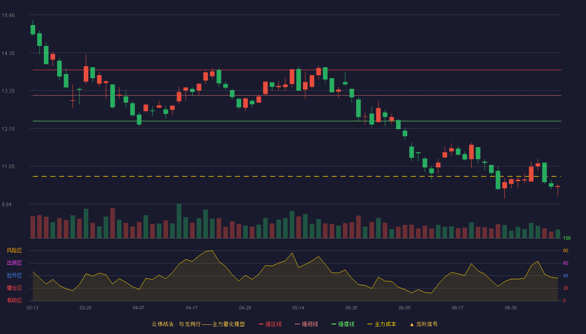This screenshot has height=334, width=586.
Task: Click the 03-25 date label
Action: pyautogui.click(x=85, y=308)
